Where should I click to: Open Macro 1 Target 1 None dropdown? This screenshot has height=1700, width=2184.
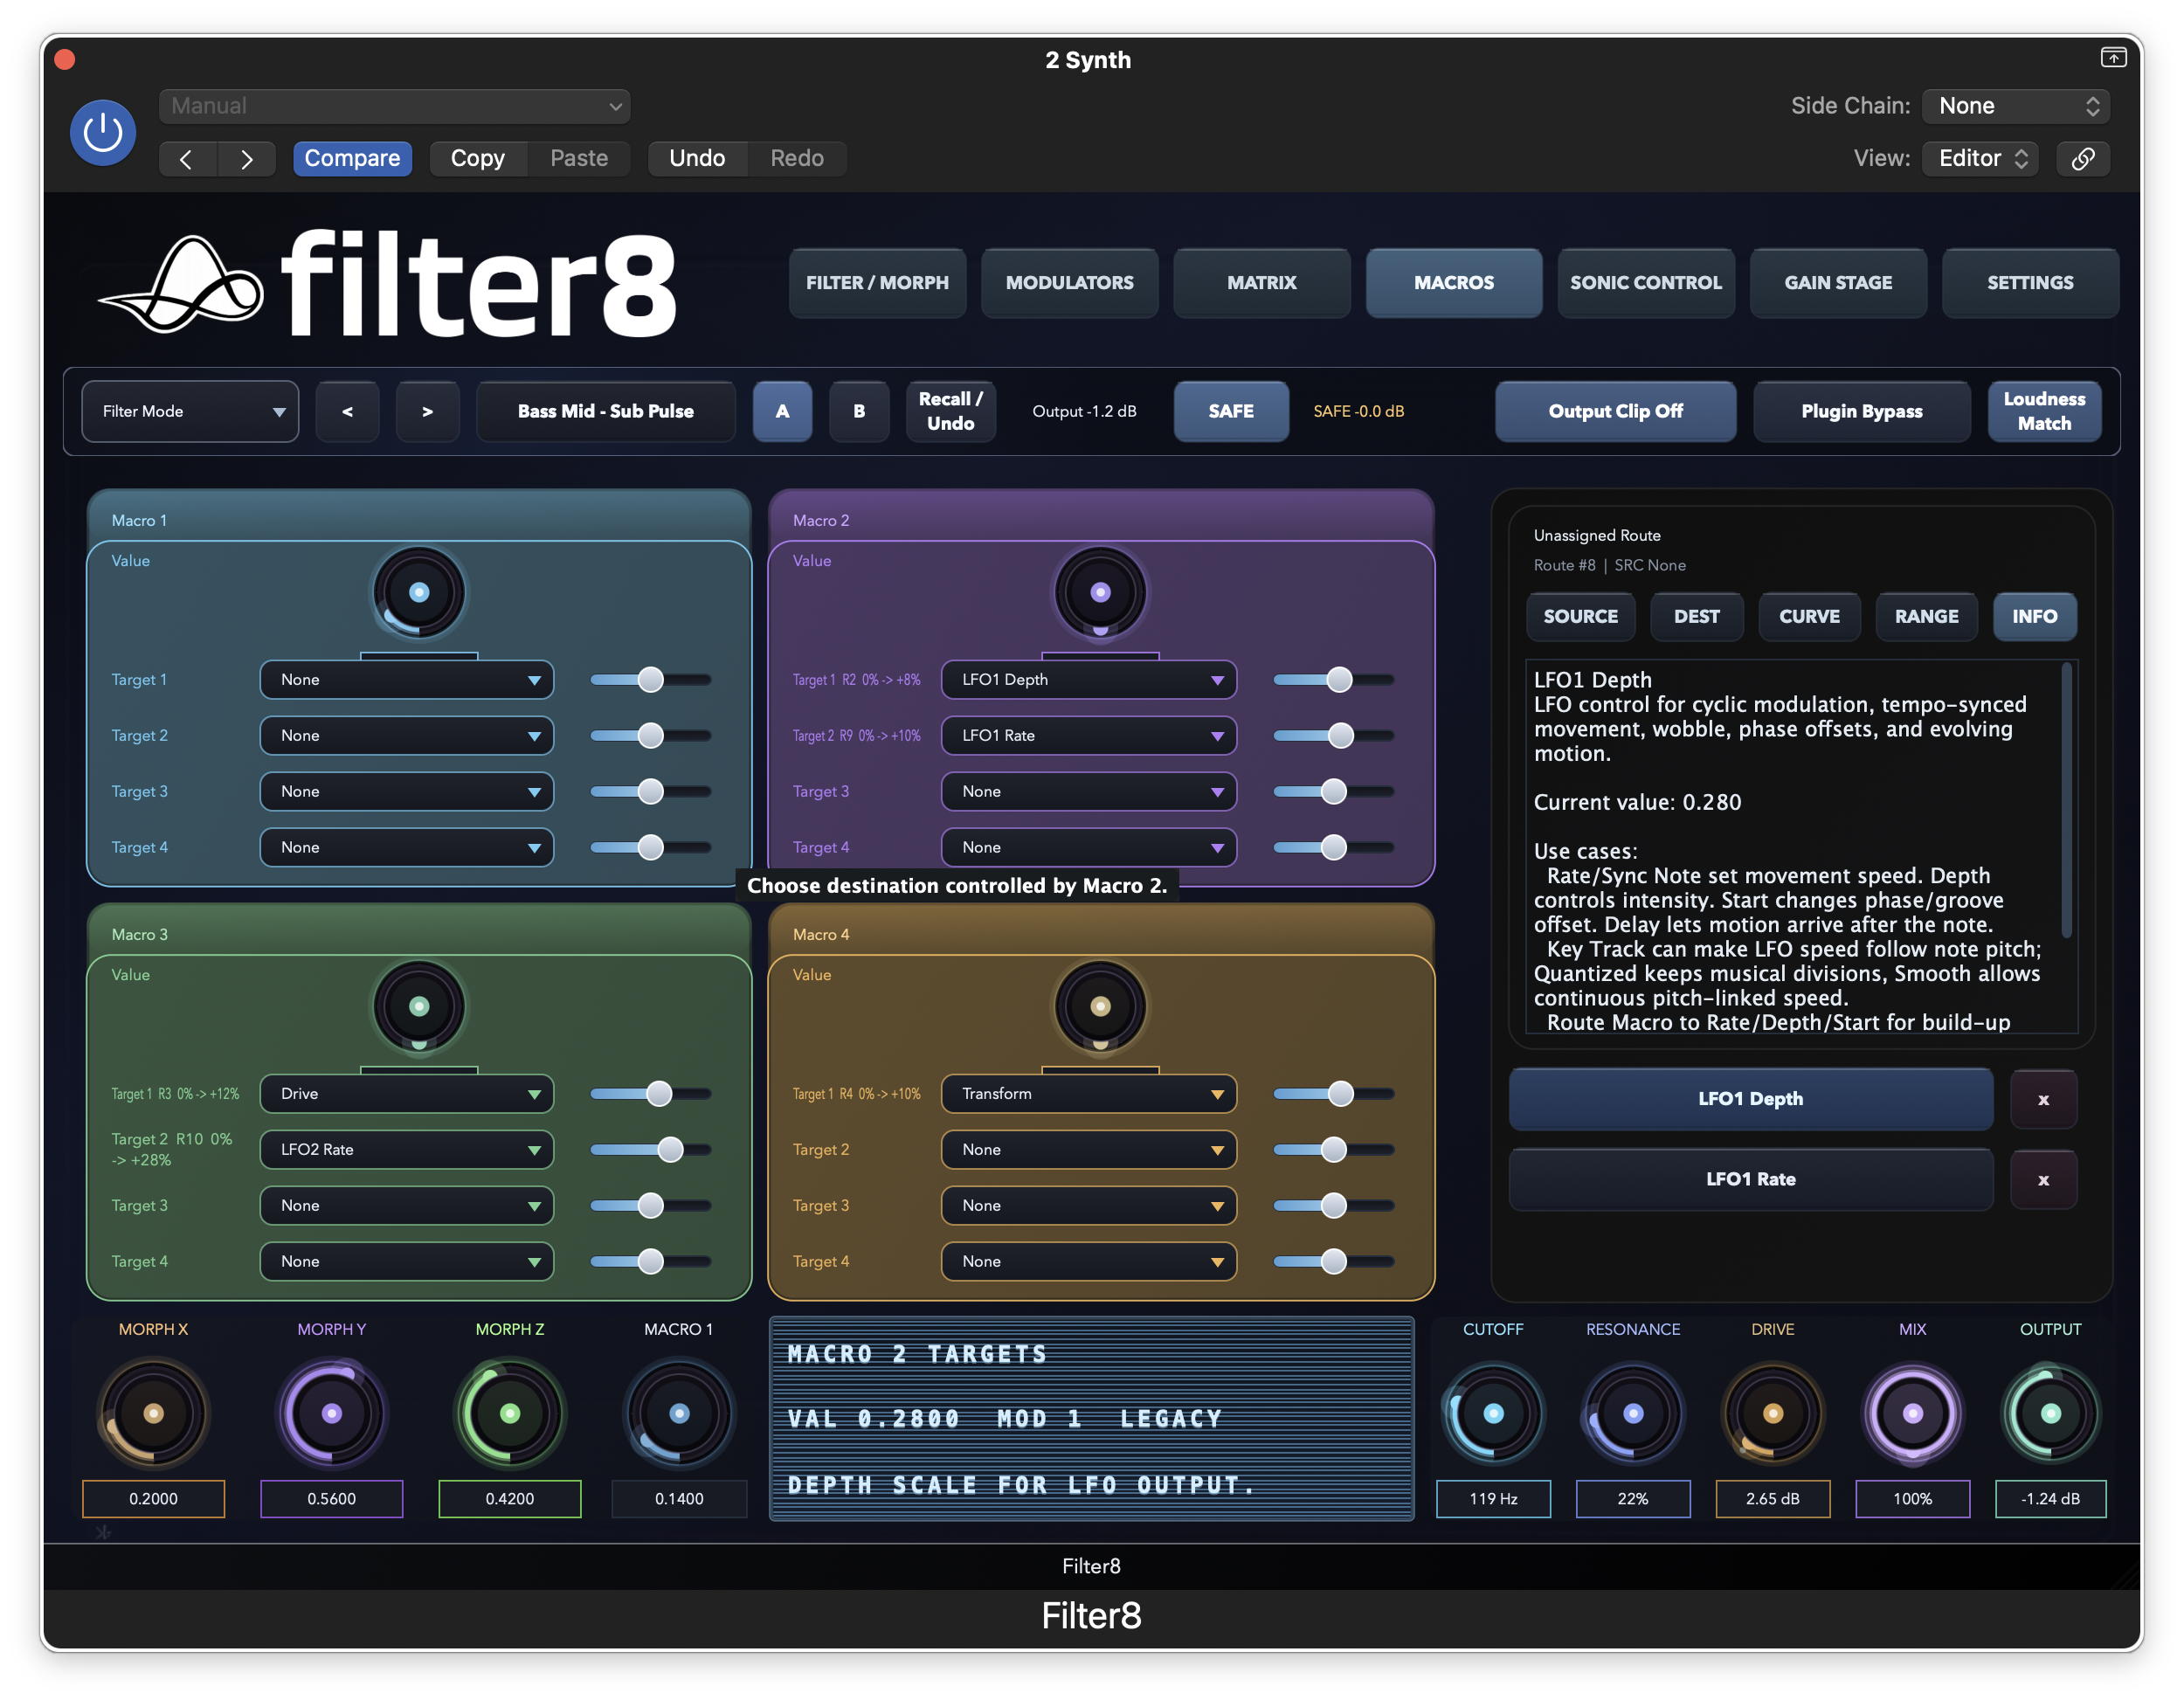[406, 680]
